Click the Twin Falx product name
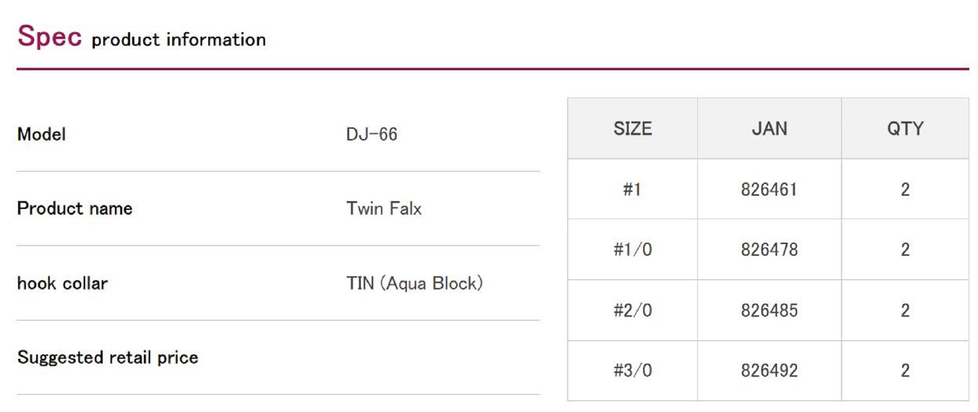The width and height of the screenshot is (978, 412). pyautogui.click(x=384, y=208)
